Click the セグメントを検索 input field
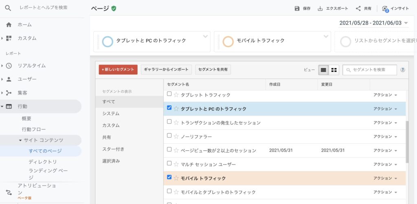This screenshot has height=204, width=417. pos(370,70)
